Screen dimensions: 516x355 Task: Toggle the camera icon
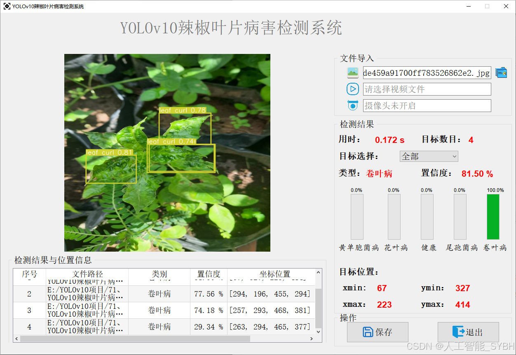coord(353,105)
